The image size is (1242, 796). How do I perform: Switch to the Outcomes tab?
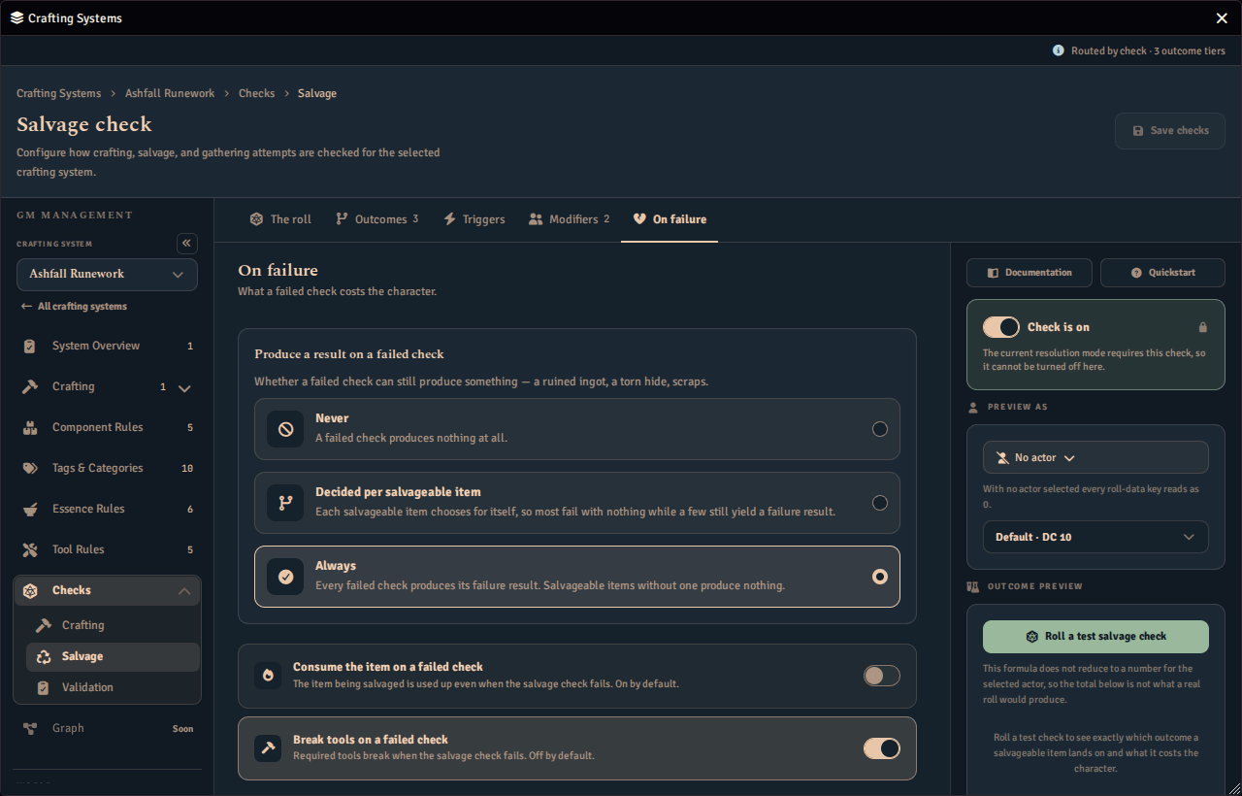[376, 219]
